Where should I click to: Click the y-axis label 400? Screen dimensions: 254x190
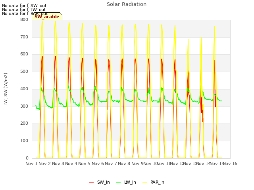(x=24, y=89)
